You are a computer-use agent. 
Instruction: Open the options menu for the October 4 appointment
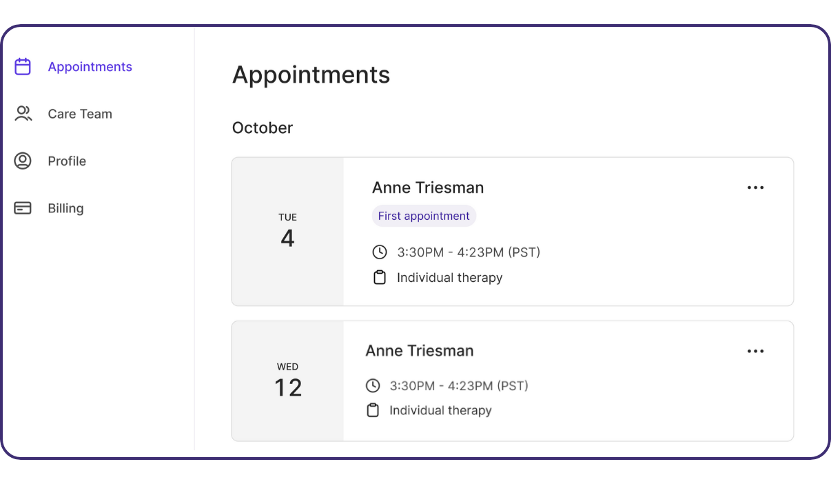755,187
